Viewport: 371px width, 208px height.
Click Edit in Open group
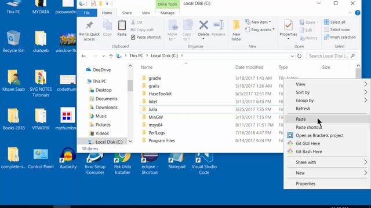click(x=306, y=30)
